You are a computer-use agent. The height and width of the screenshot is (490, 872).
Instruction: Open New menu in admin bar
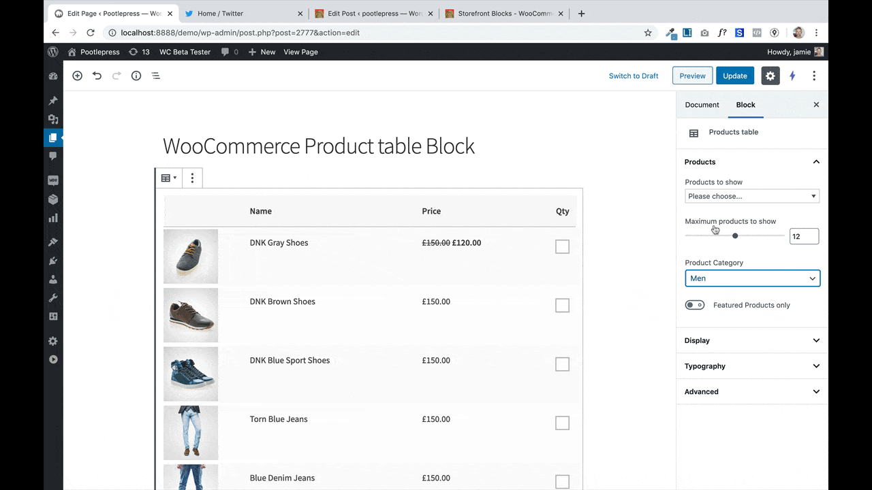pyautogui.click(x=262, y=52)
